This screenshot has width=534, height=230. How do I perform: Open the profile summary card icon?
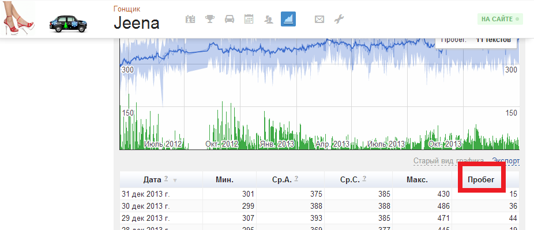(190, 19)
